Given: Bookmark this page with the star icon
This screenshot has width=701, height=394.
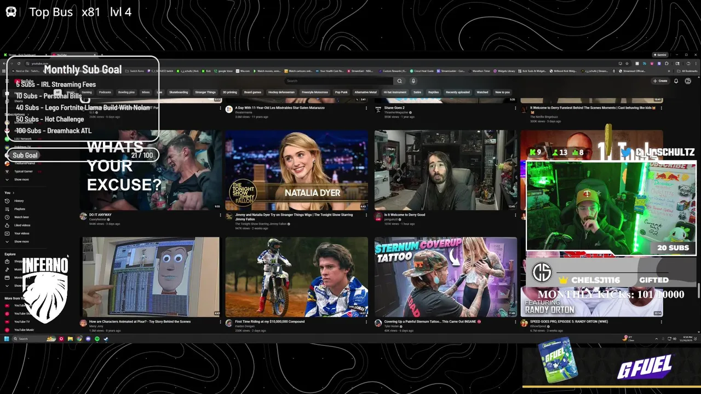Looking at the screenshot, I should pos(627,63).
